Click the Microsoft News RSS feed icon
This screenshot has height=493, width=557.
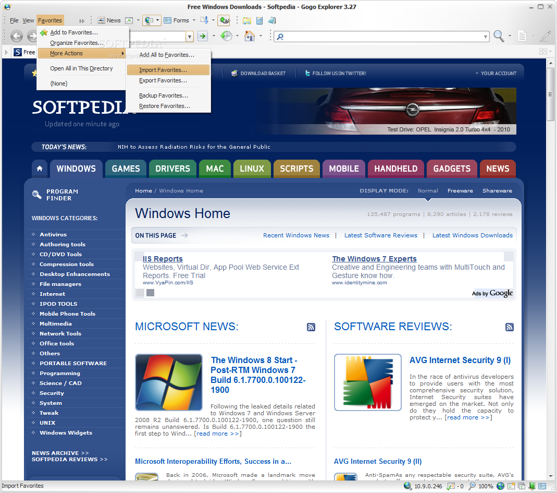click(311, 327)
